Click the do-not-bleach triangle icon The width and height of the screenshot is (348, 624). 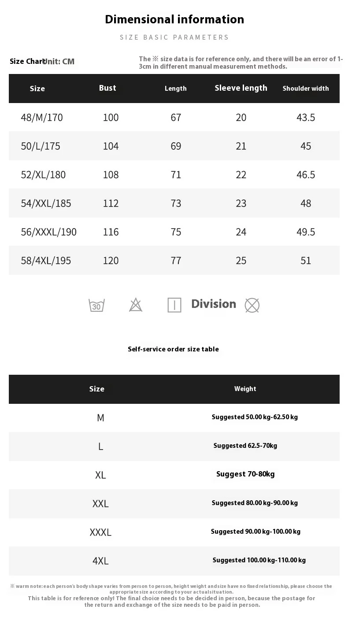click(136, 305)
